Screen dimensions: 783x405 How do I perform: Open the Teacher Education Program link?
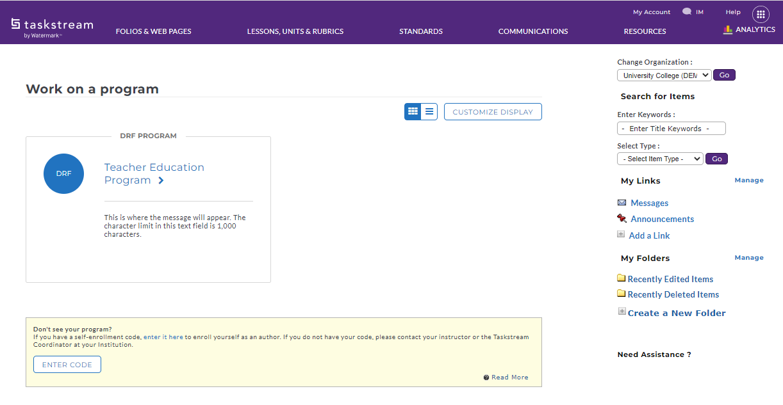point(154,173)
